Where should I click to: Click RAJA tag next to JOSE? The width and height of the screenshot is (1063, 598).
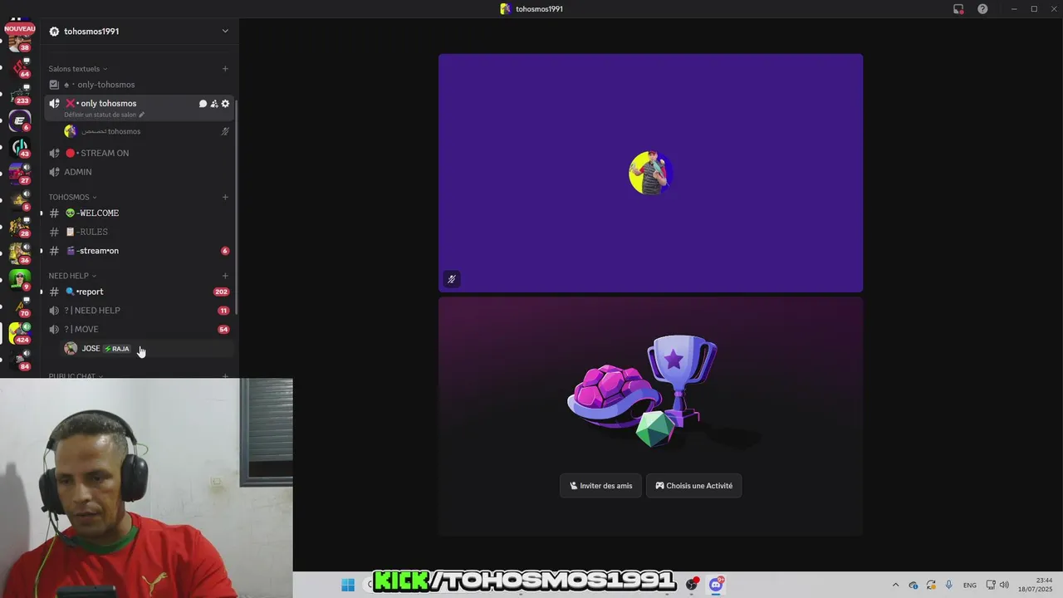click(x=117, y=349)
